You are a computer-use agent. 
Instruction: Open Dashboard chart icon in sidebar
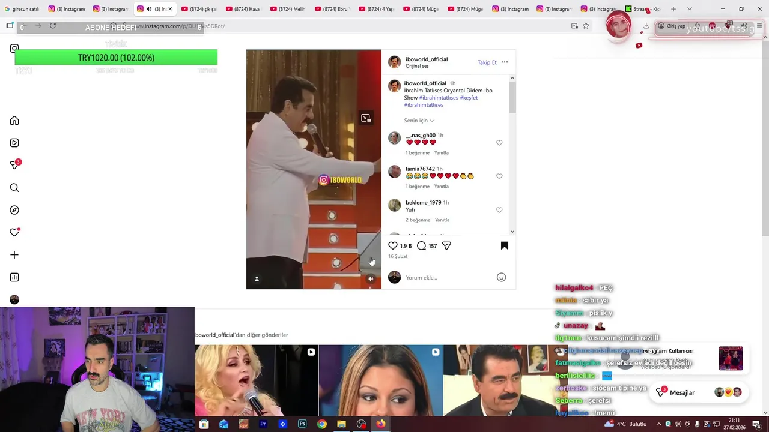(x=14, y=277)
